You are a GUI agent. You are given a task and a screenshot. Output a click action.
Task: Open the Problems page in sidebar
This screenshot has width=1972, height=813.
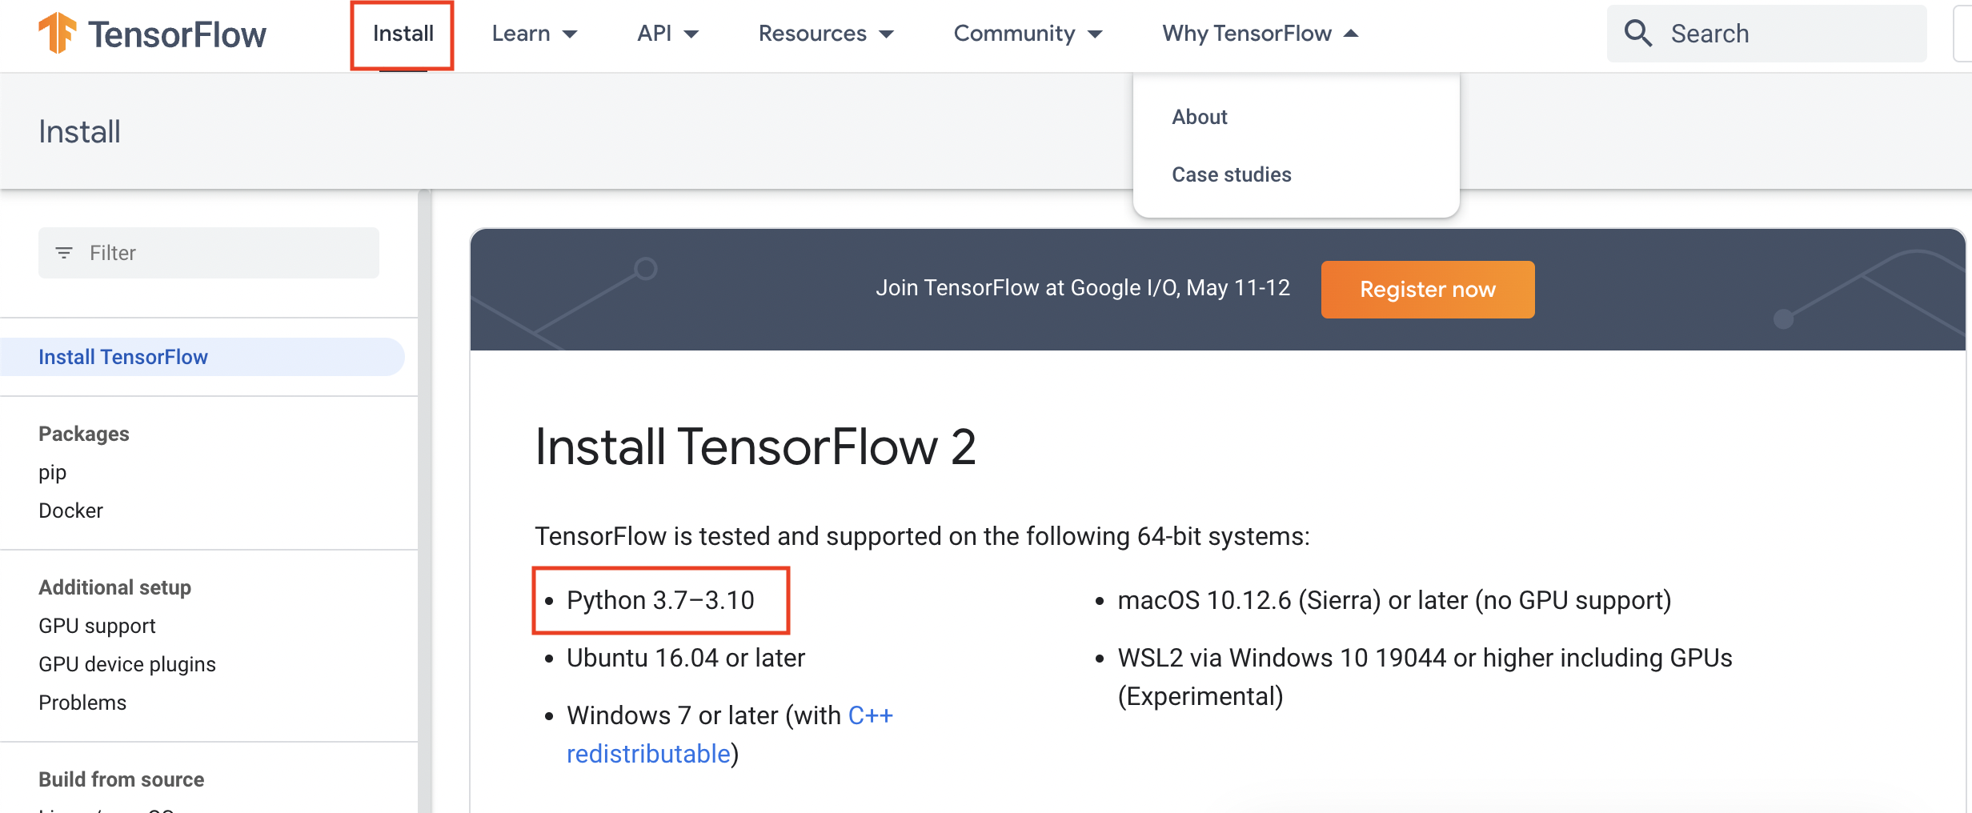82,702
